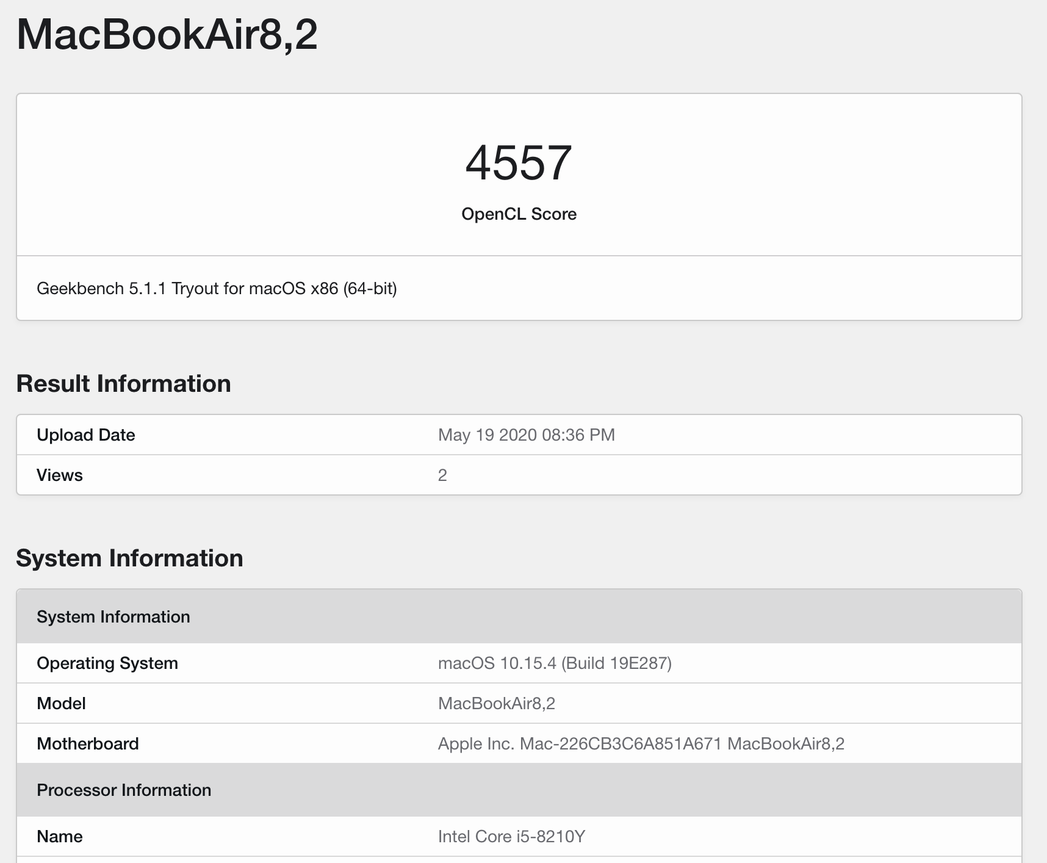The image size is (1047, 863).
Task: Click Geekbench 5.1.1 Tryout version text
Action: coord(217,288)
